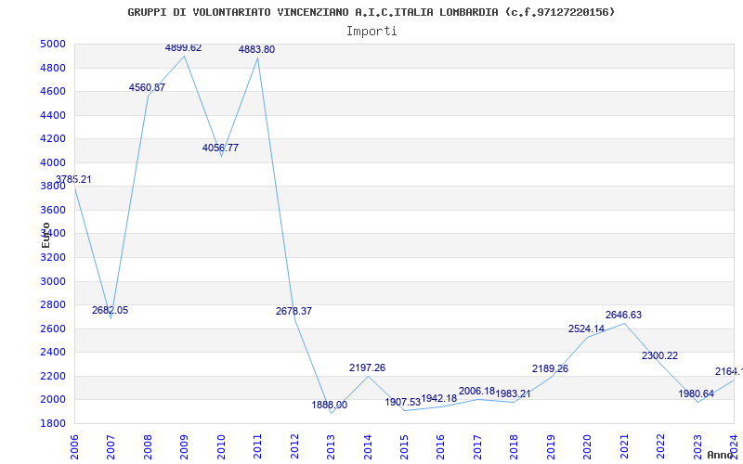Screen dimensions: 743x464
Task: Select the 2018 year tick label
Action: pos(515,446)
